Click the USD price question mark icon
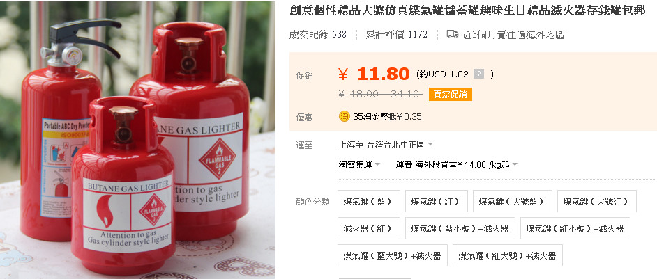 coord(479,74)
